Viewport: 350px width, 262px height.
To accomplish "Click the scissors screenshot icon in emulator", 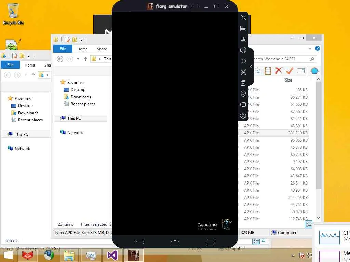I will [243, 72].
